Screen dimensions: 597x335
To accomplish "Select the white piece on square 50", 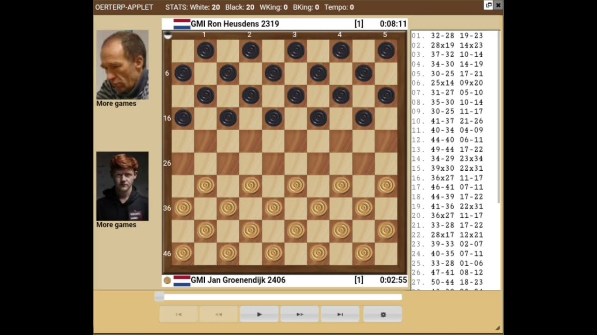I will [364, 253].
